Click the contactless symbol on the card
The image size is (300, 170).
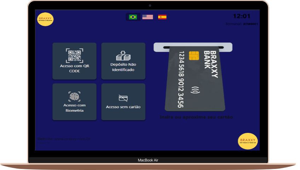(195, 90)
